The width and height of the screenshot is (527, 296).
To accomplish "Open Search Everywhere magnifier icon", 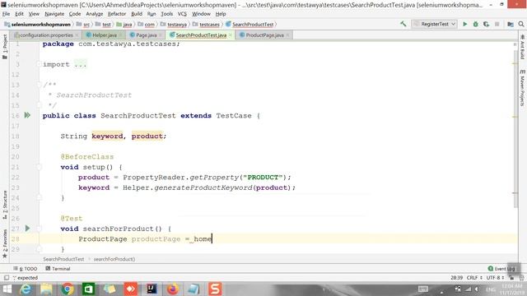I will [x=521, y=24].
